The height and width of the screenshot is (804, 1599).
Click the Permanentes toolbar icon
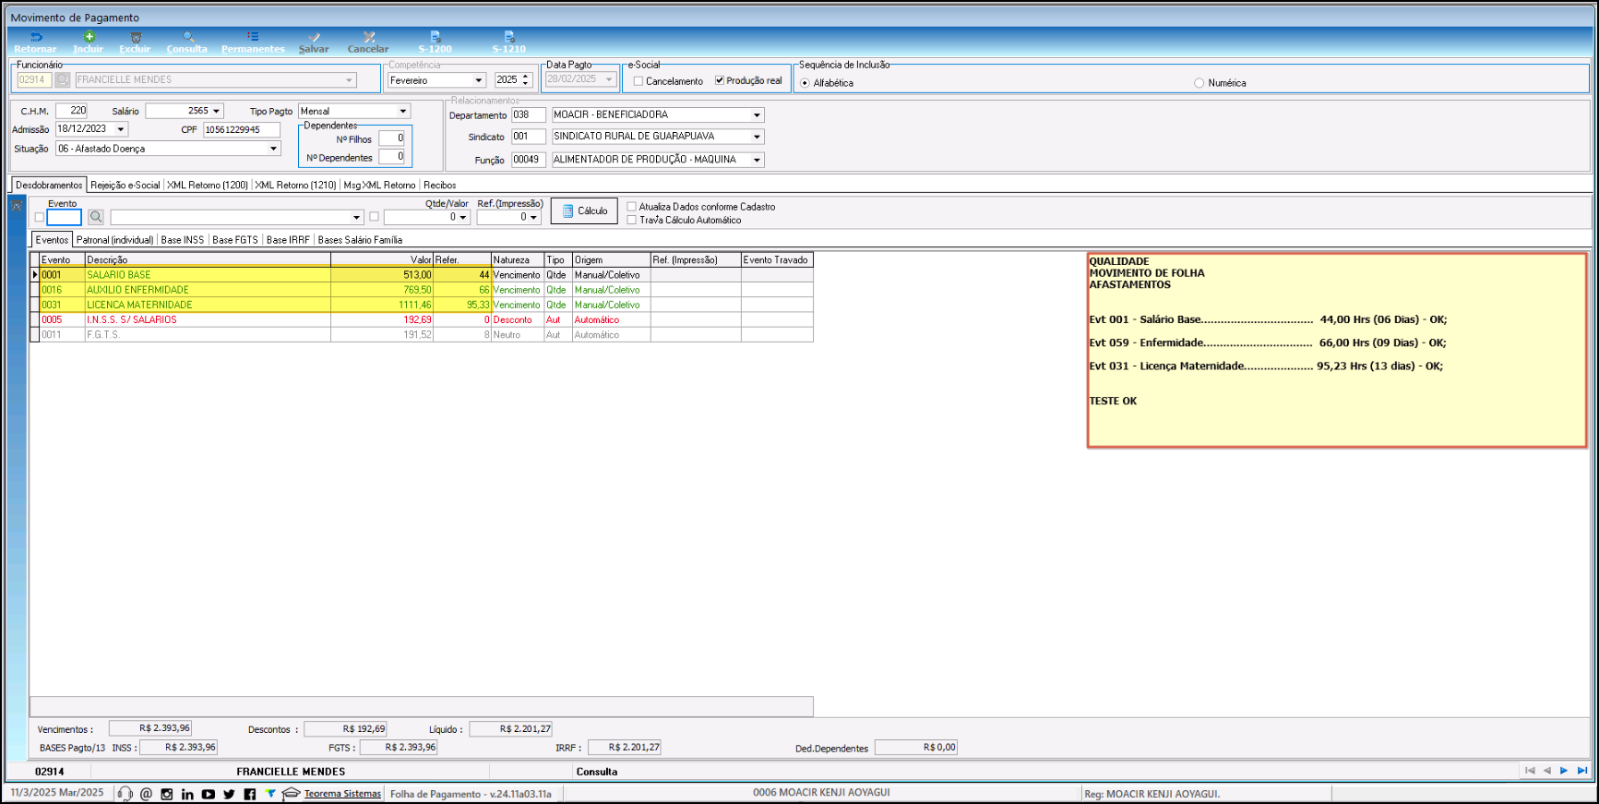pyautogui.click(x=253, y=42)
